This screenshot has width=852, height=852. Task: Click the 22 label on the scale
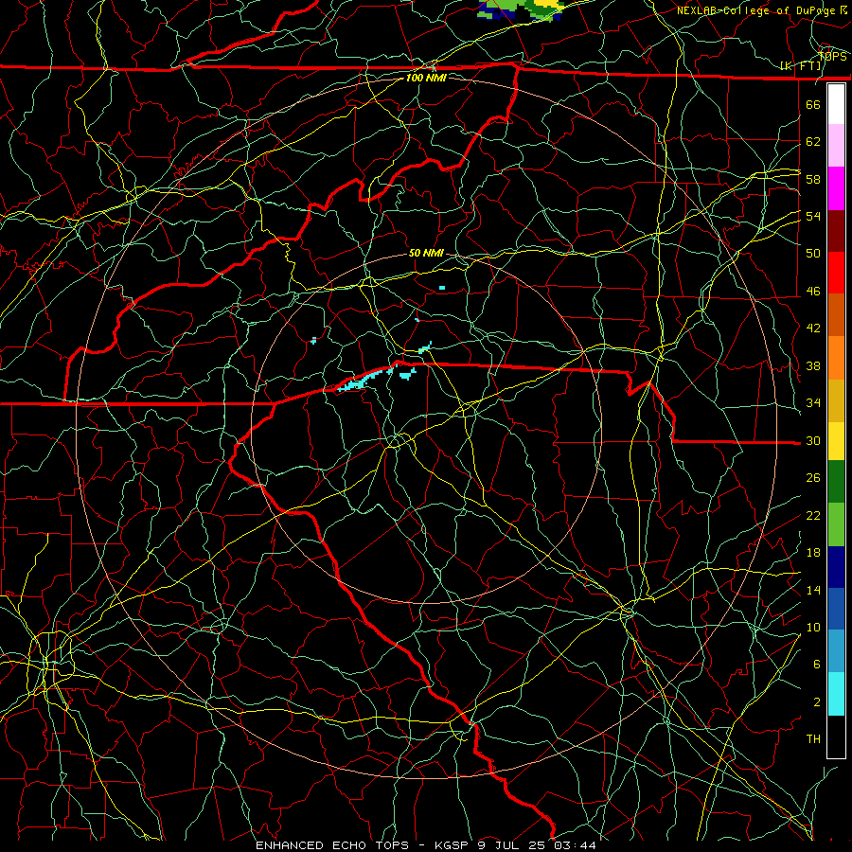pos(813,515)
